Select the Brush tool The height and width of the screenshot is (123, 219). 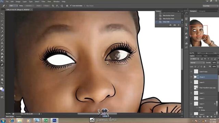[2, 39]
